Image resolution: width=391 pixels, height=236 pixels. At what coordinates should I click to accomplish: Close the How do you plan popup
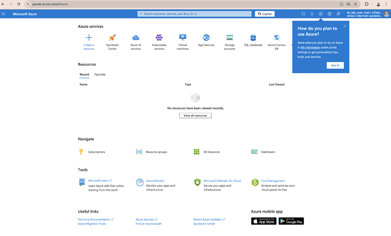pos(345,26)
